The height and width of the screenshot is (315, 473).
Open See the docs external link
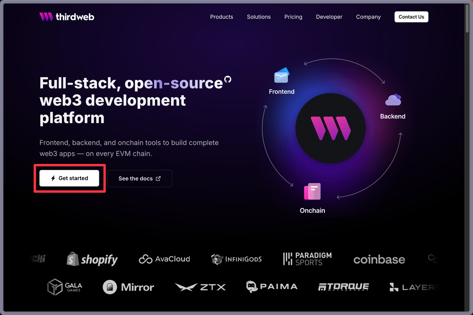tap(140, 179)
